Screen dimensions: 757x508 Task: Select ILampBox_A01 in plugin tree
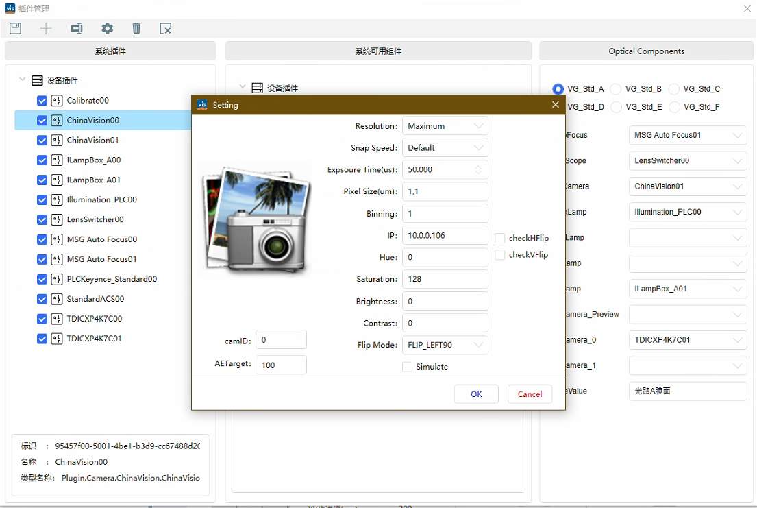point(94,180)
